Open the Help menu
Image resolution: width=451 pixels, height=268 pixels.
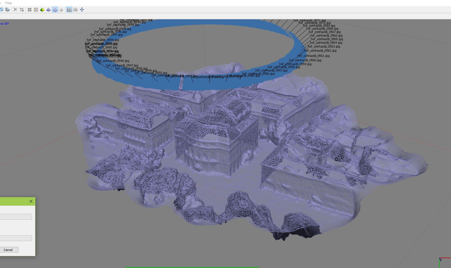tap(9, 3)
